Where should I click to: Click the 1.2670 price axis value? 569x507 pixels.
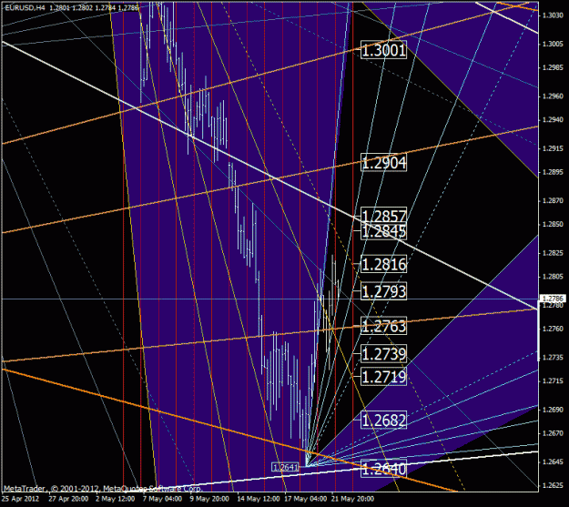[x=553, y=433]
